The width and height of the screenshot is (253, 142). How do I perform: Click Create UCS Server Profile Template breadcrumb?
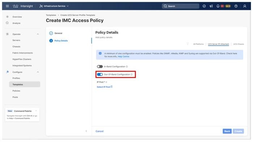[x=77, y=15]
